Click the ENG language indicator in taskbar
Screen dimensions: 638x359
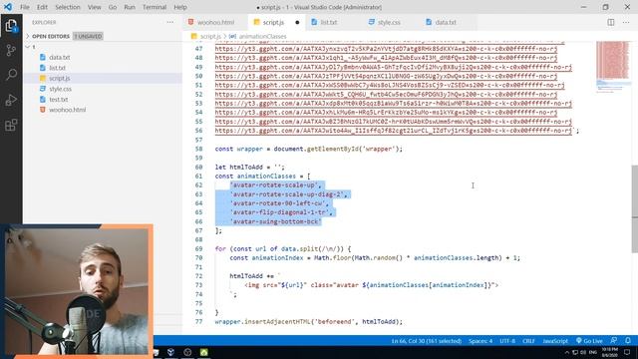click(x=593, y=352)
